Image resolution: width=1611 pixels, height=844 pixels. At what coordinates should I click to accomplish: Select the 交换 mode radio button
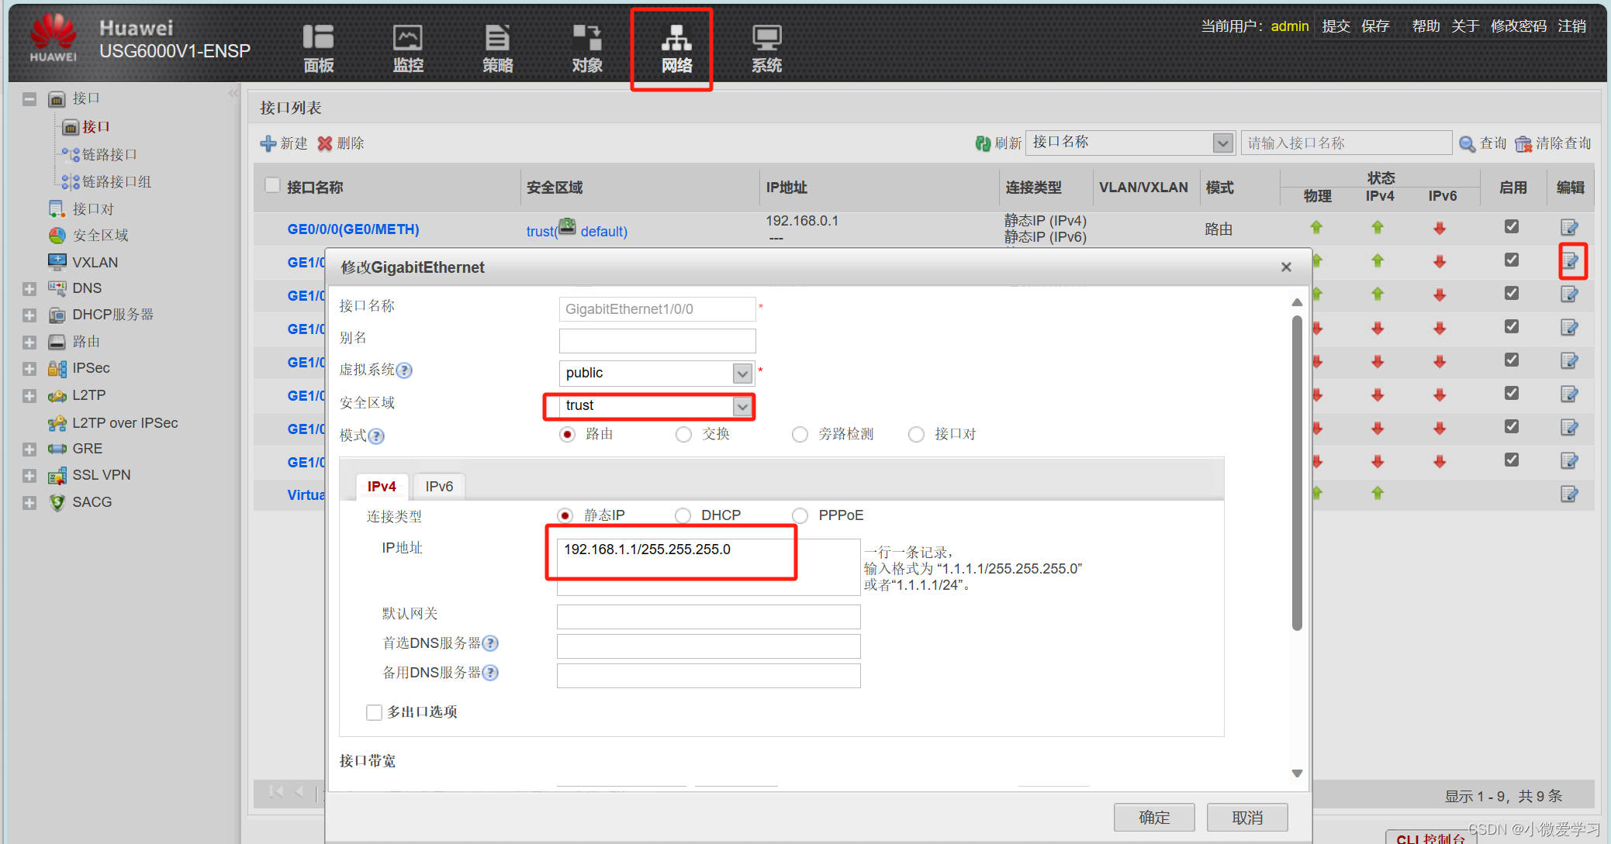point(683,434)
